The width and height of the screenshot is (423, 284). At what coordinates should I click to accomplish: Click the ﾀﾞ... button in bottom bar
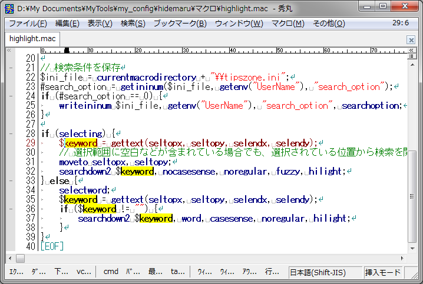[x=38, y=272]
